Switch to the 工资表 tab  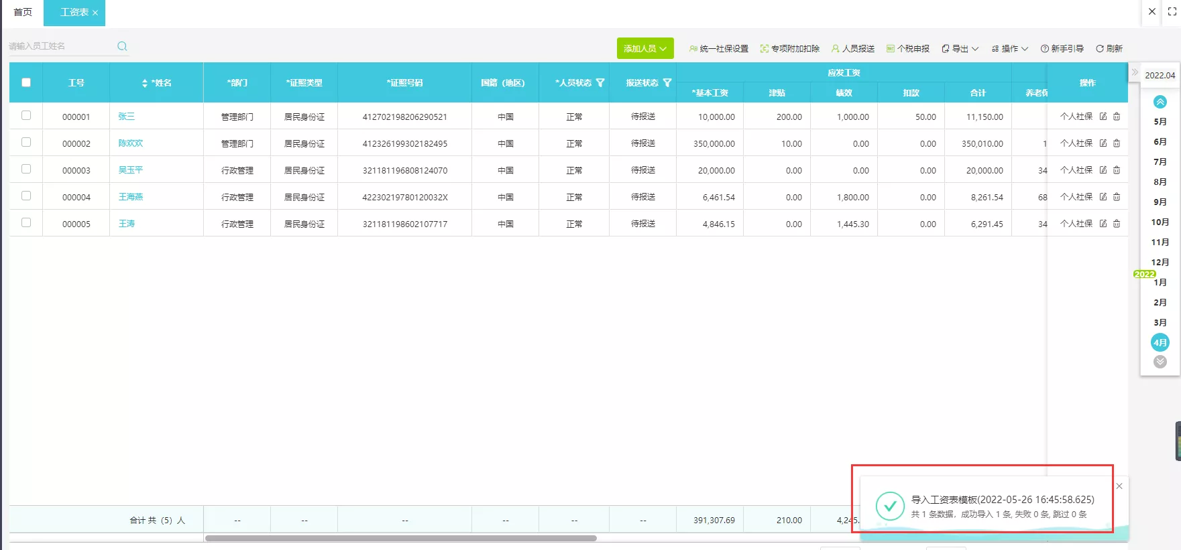coord(74,13)
